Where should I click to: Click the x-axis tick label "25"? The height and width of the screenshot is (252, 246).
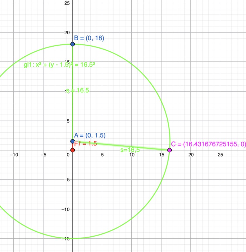point(220,155)
